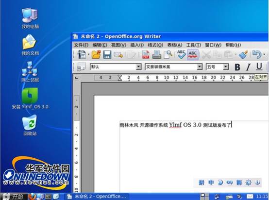Click the Format Paintbrush icon
Viewport: 269px width, 200px height.
(244, 54)
